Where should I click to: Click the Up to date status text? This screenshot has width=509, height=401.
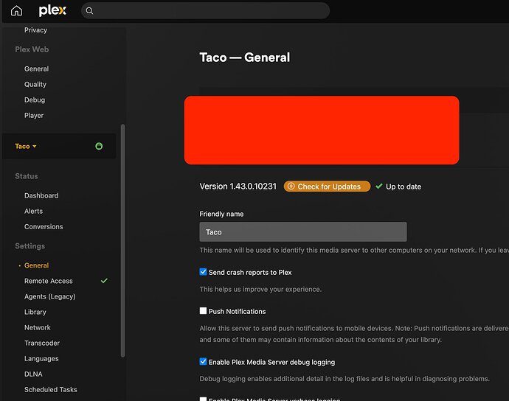pyautogui.click(x=404, y=186)
